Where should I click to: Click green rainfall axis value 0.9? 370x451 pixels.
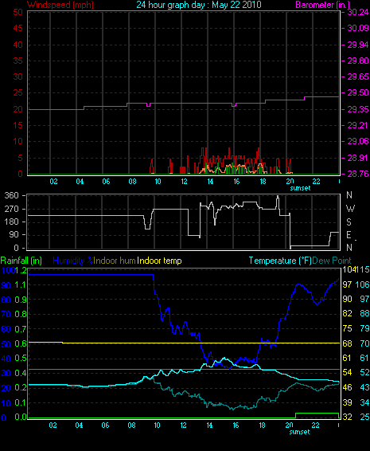click(21, 300)
